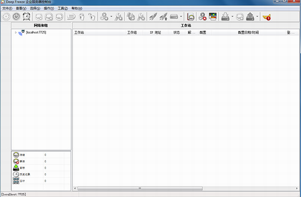Click the 历史记录 row label in status panel

25,174
